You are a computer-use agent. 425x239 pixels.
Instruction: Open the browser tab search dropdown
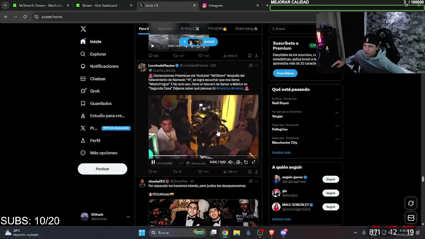click(x=5, y=5)
